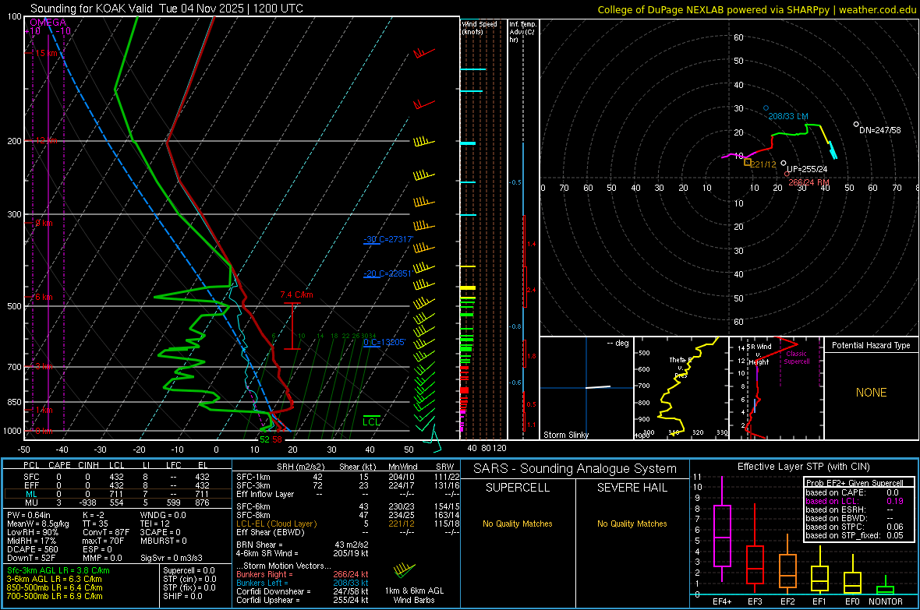
Task: Click the 'Potential Hazard Type' header
Action: (871, 345)
